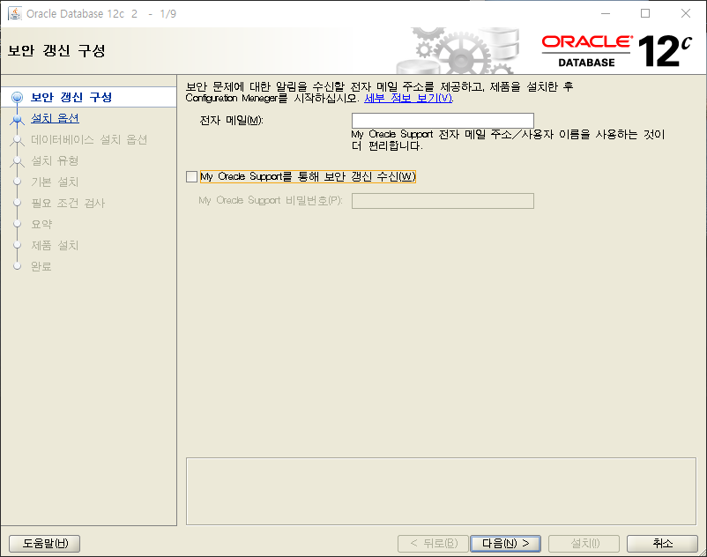Click the 뒤로(B) back button
707x557 pixels.
pos(434,544)
